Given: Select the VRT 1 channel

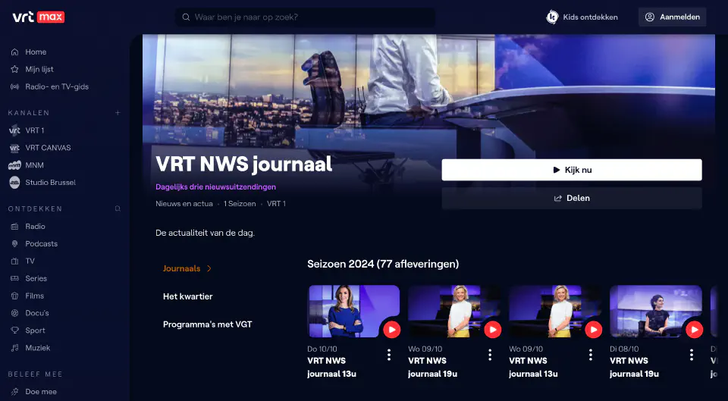Looking at the screenshot, I should pyautogui.click(x=27, y=130).
